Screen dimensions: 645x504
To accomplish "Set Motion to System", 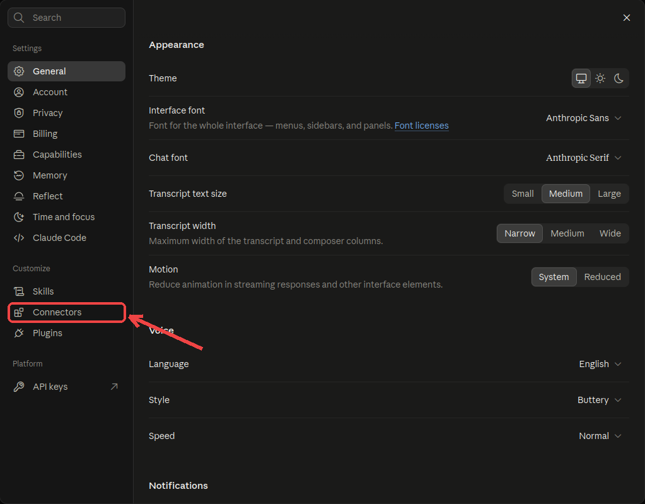I will click(554, 277).
